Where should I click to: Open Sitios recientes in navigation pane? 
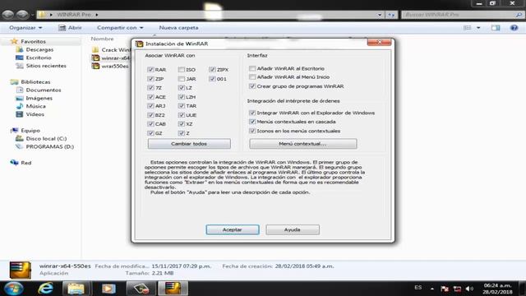point(46,66)
